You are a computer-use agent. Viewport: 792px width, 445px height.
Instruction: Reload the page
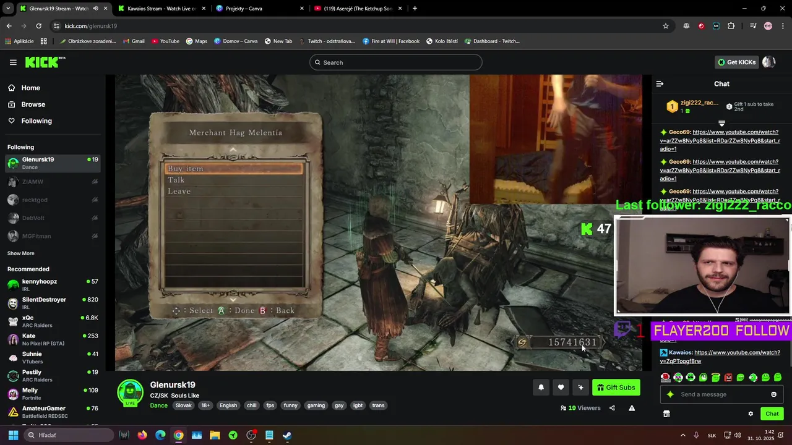[x=38, y=26]
